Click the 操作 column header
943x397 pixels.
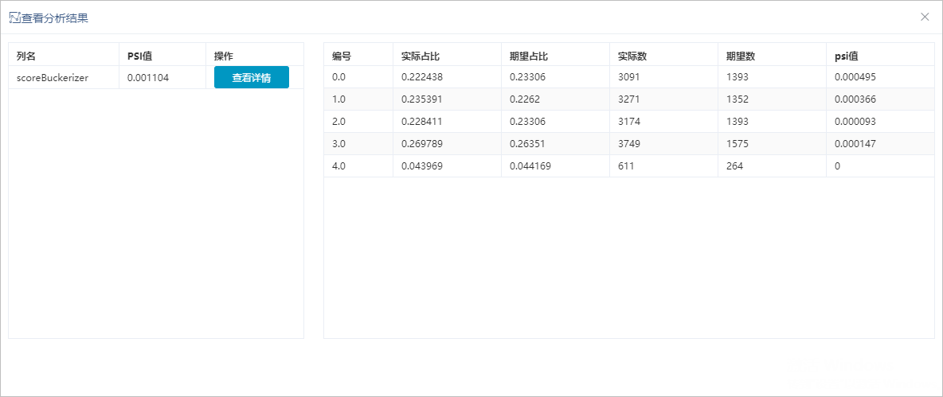tap(224, 56)
